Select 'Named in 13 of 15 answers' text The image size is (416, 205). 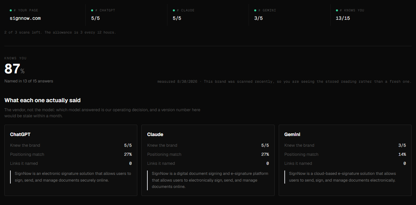[x=29, y=81]
